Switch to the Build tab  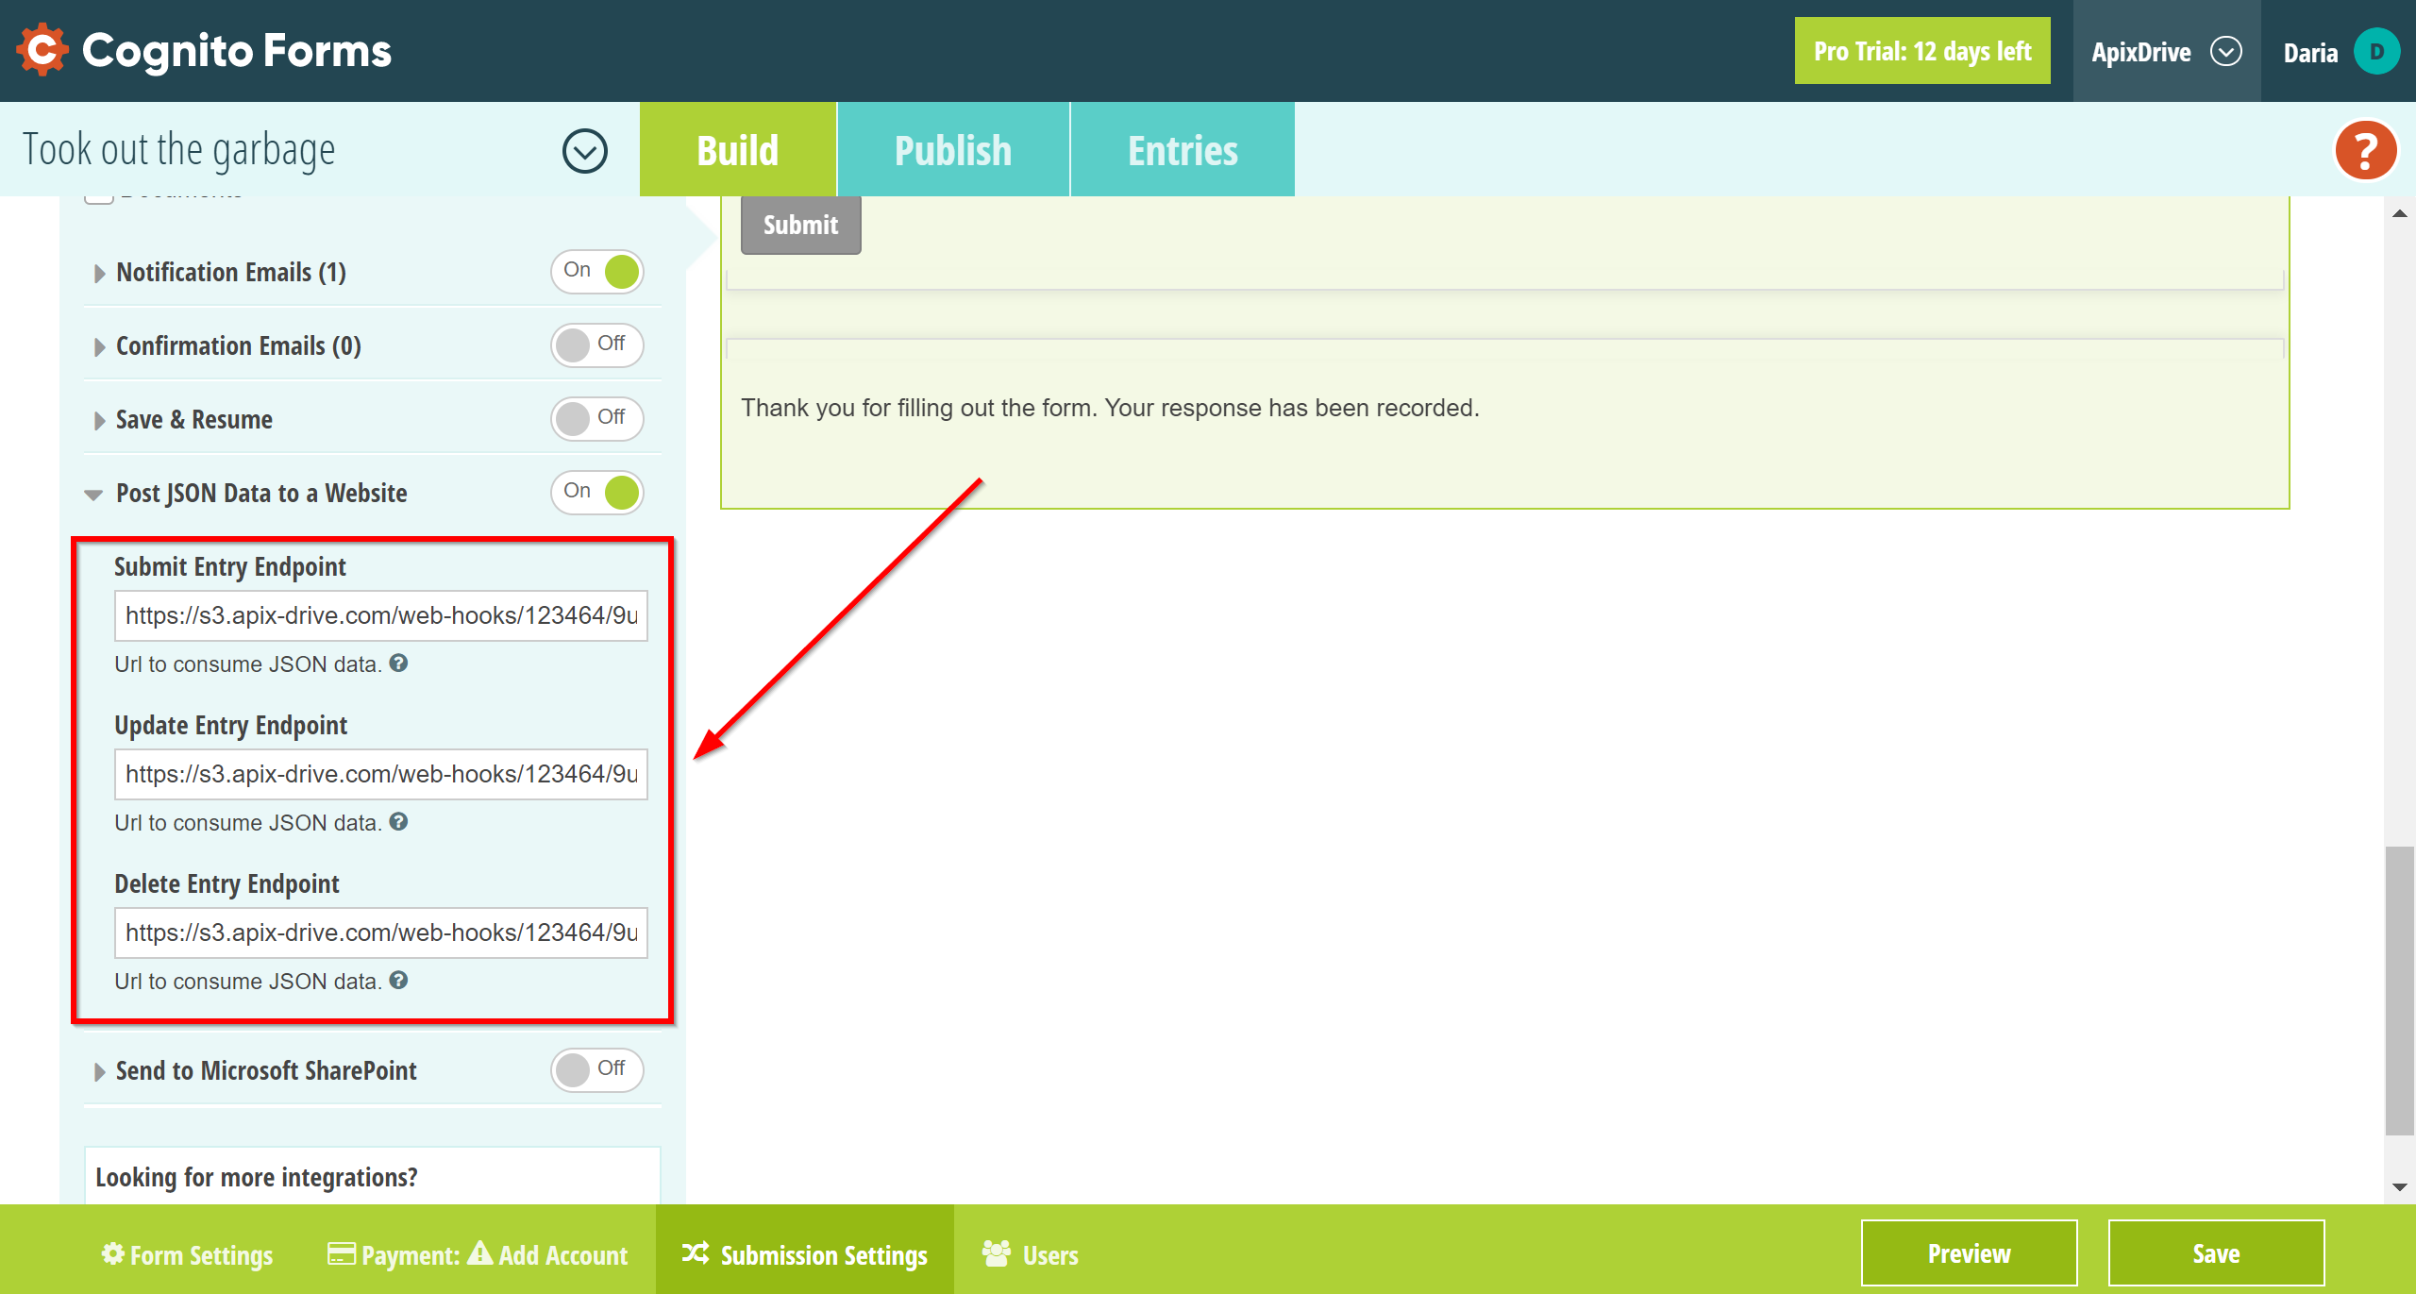coord(738,150)
